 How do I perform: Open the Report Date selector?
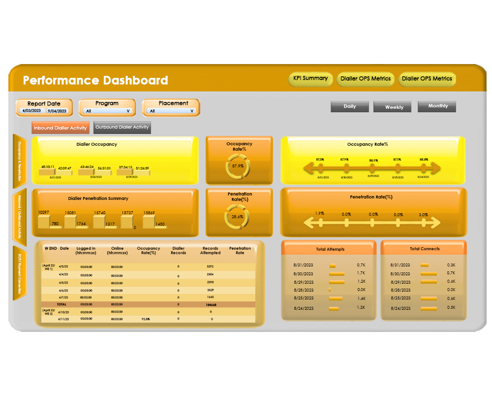click(44, 110)
